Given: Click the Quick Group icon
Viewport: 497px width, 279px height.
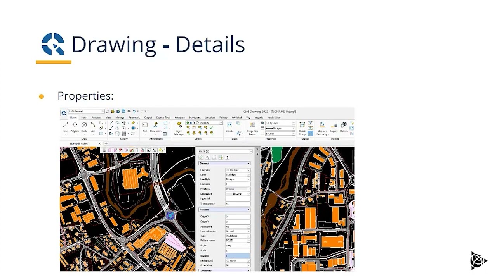Looking at the screenshot, I should [302, 128].
